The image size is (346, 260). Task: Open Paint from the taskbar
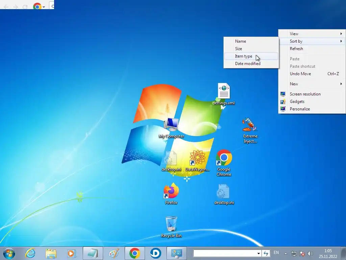[114, 253]
